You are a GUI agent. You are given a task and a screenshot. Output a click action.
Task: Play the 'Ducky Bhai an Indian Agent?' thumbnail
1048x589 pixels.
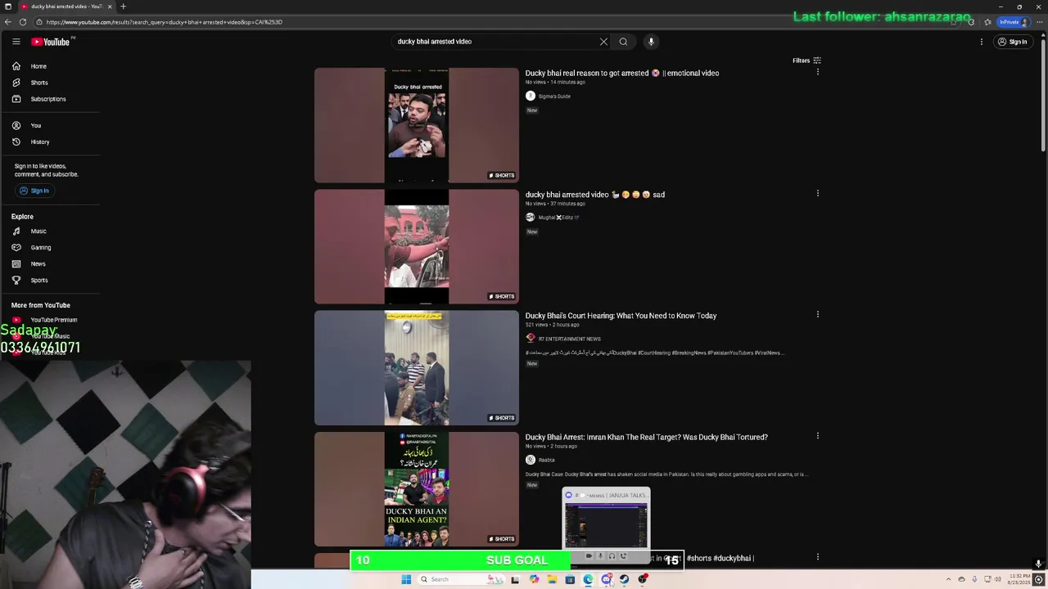point(417,489)
